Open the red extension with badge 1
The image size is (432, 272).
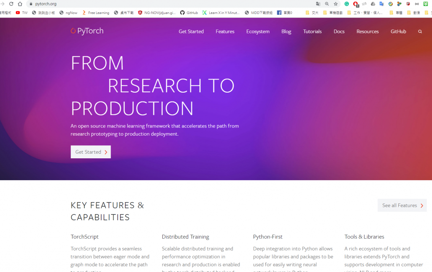(356, 4)
